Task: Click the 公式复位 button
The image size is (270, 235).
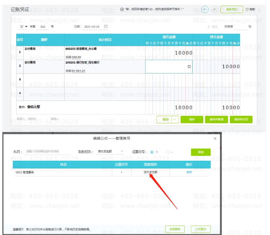Action: click(201, 229)
